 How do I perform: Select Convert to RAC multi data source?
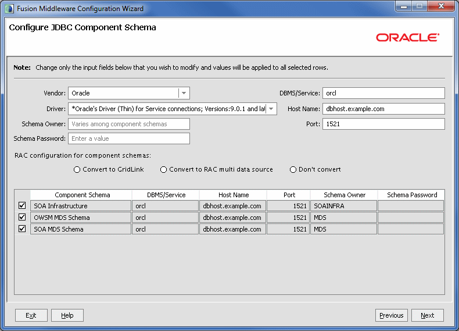(163, 169)
